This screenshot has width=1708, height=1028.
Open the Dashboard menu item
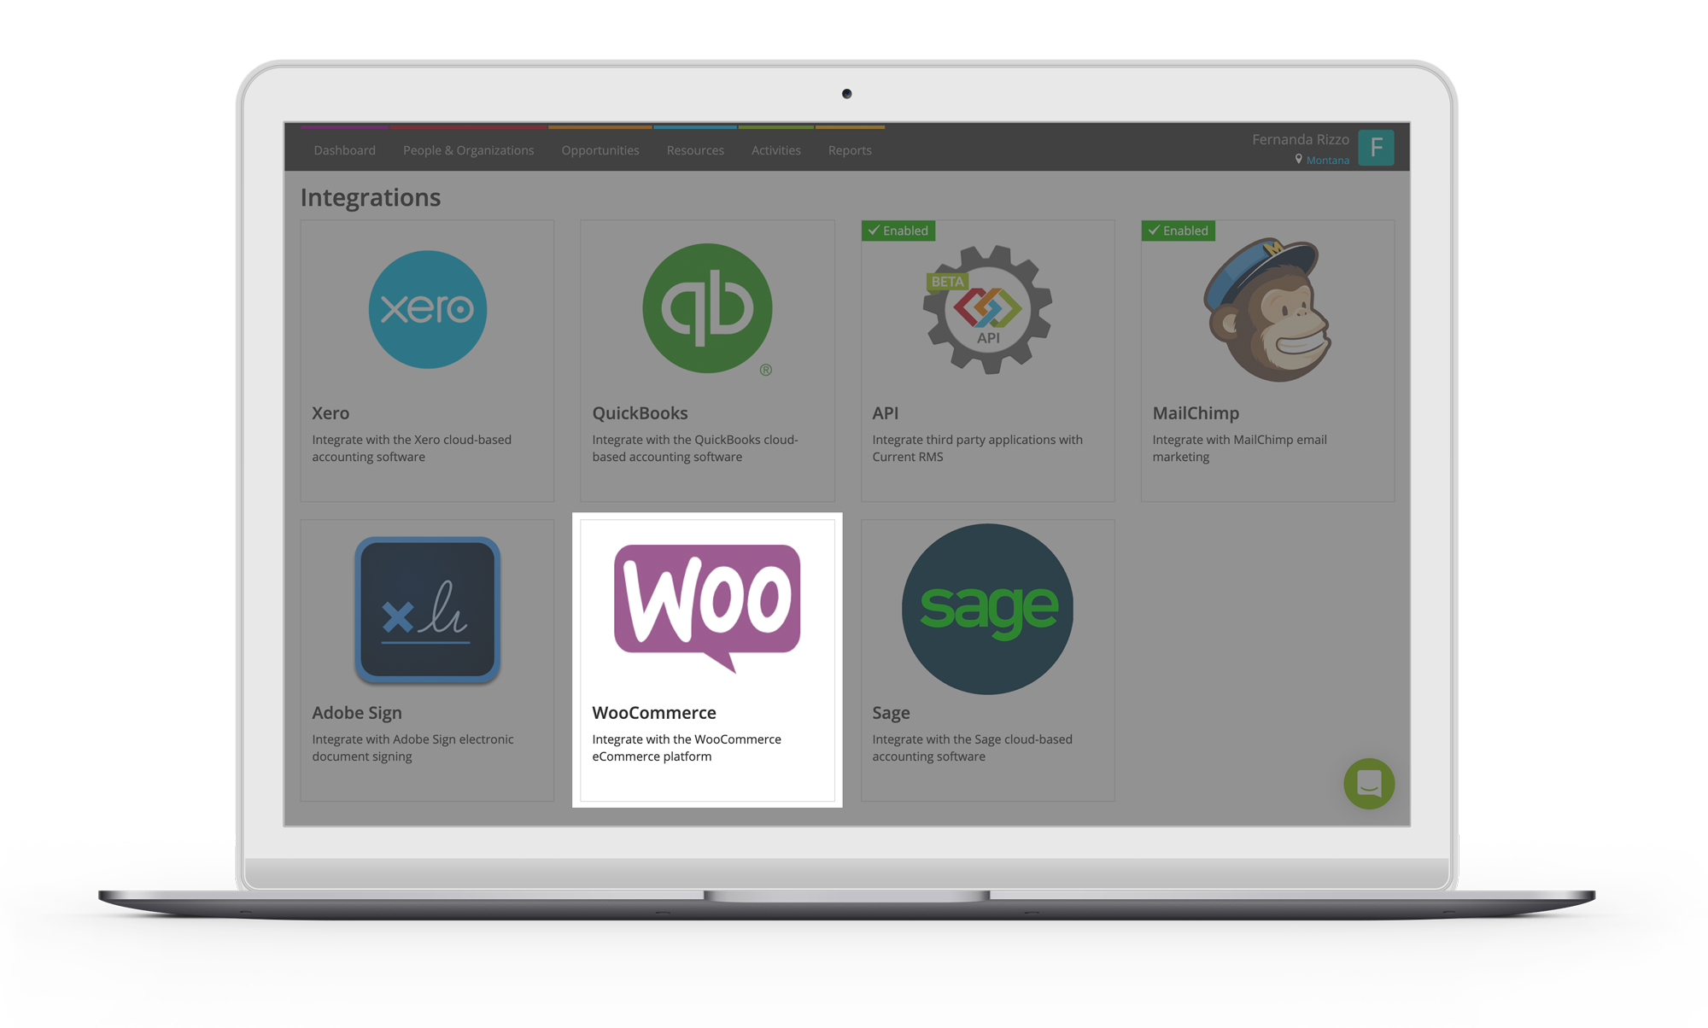tap(342, 150)
